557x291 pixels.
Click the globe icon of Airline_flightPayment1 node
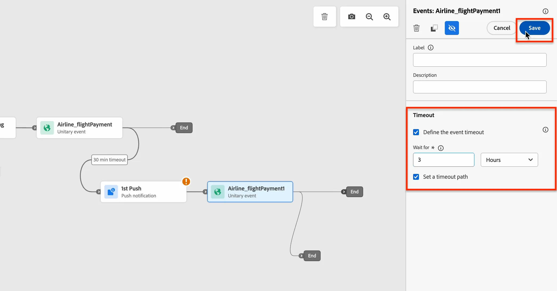218,192
